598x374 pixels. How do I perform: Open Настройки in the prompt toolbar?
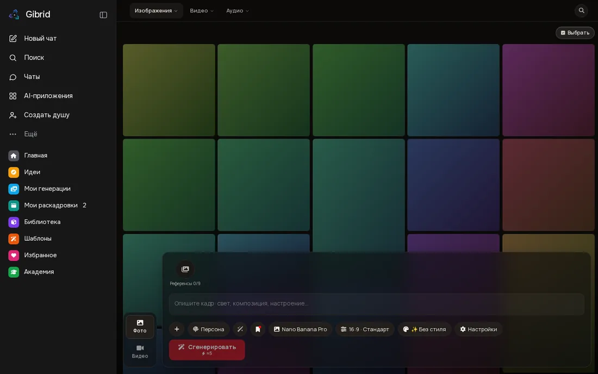(478, 329)
